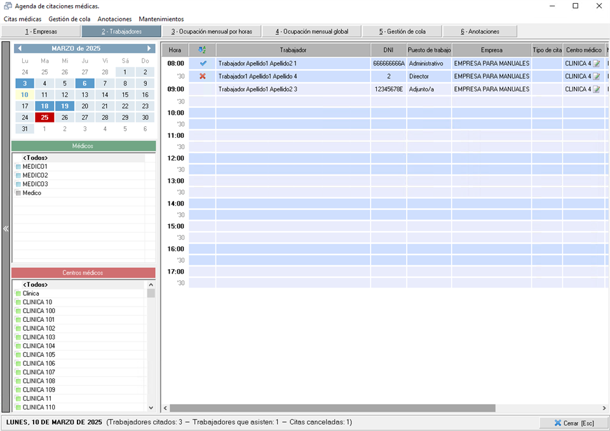Click the edit icon on the 08:30 Director row

(x=596, y=77)
